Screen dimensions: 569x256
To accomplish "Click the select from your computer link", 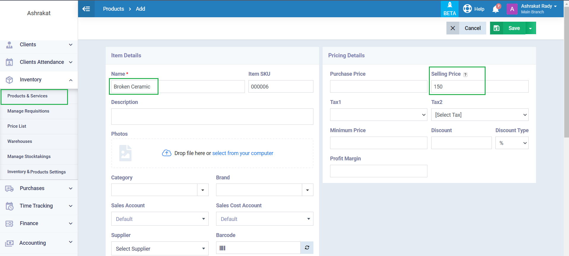I will point(243,153).
